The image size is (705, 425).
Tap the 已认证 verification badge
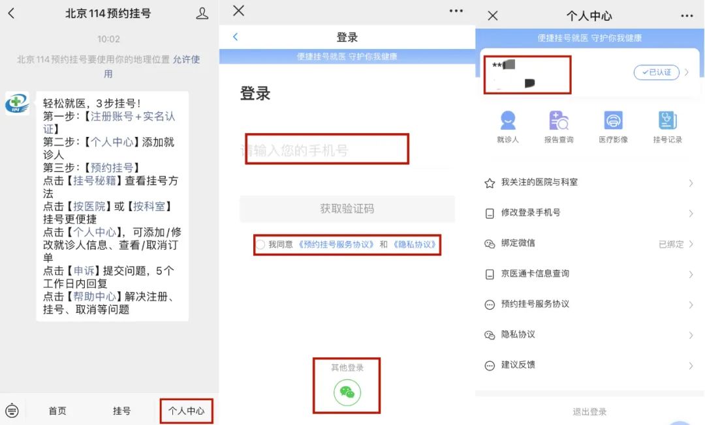[657, 72]
